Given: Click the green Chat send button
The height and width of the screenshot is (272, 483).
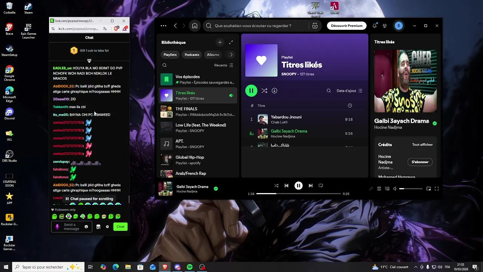Looking at the screenshot, I should (x=120, y=227).
